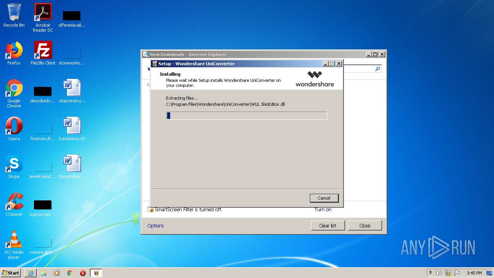Screen dimensions: 494x278
Task: Clear list in View Downloads
Action: click(328, 225)
